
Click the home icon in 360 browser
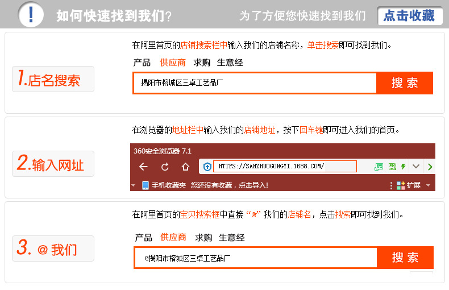click(185, 167)
